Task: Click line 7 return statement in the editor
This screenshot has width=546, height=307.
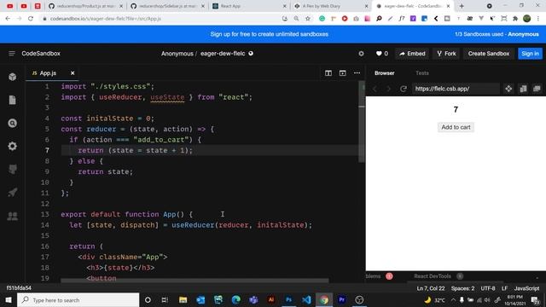Action: click(x=135, y=150)
